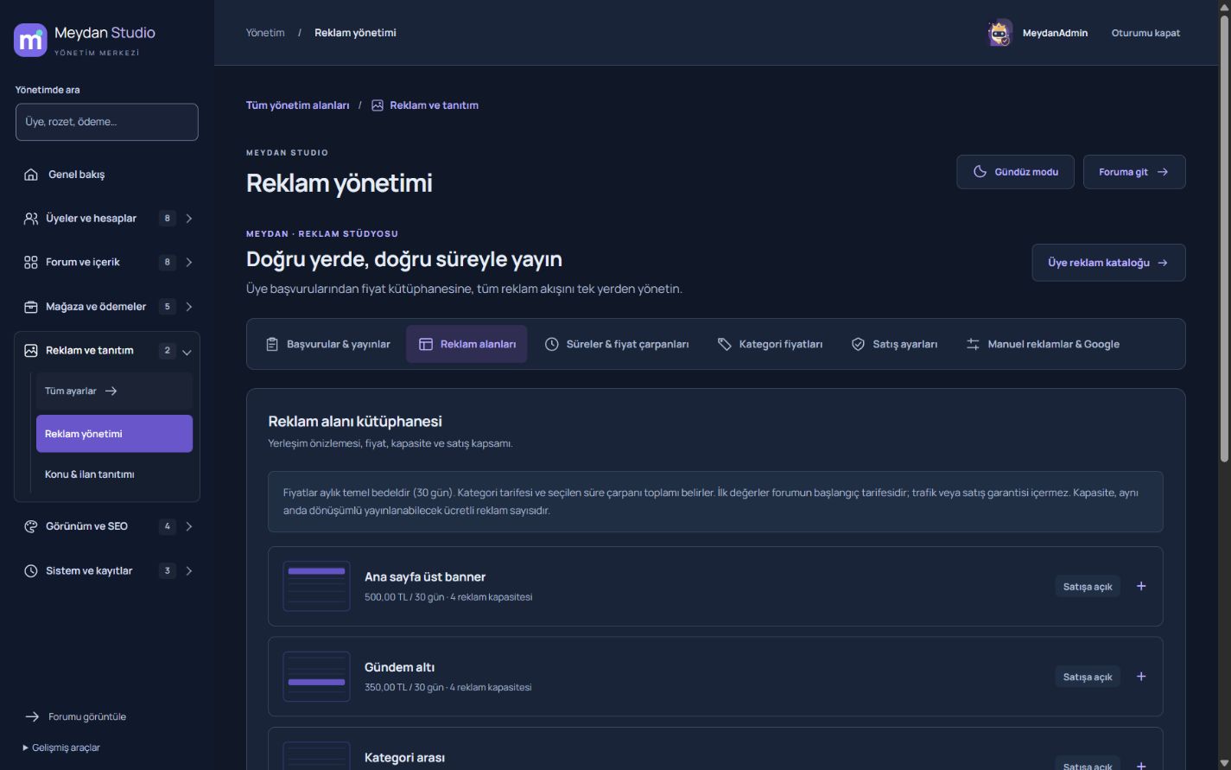Open the Kategori fiyatları tab
Screen dimensions: 1231x770
click(x=770, y=344)
